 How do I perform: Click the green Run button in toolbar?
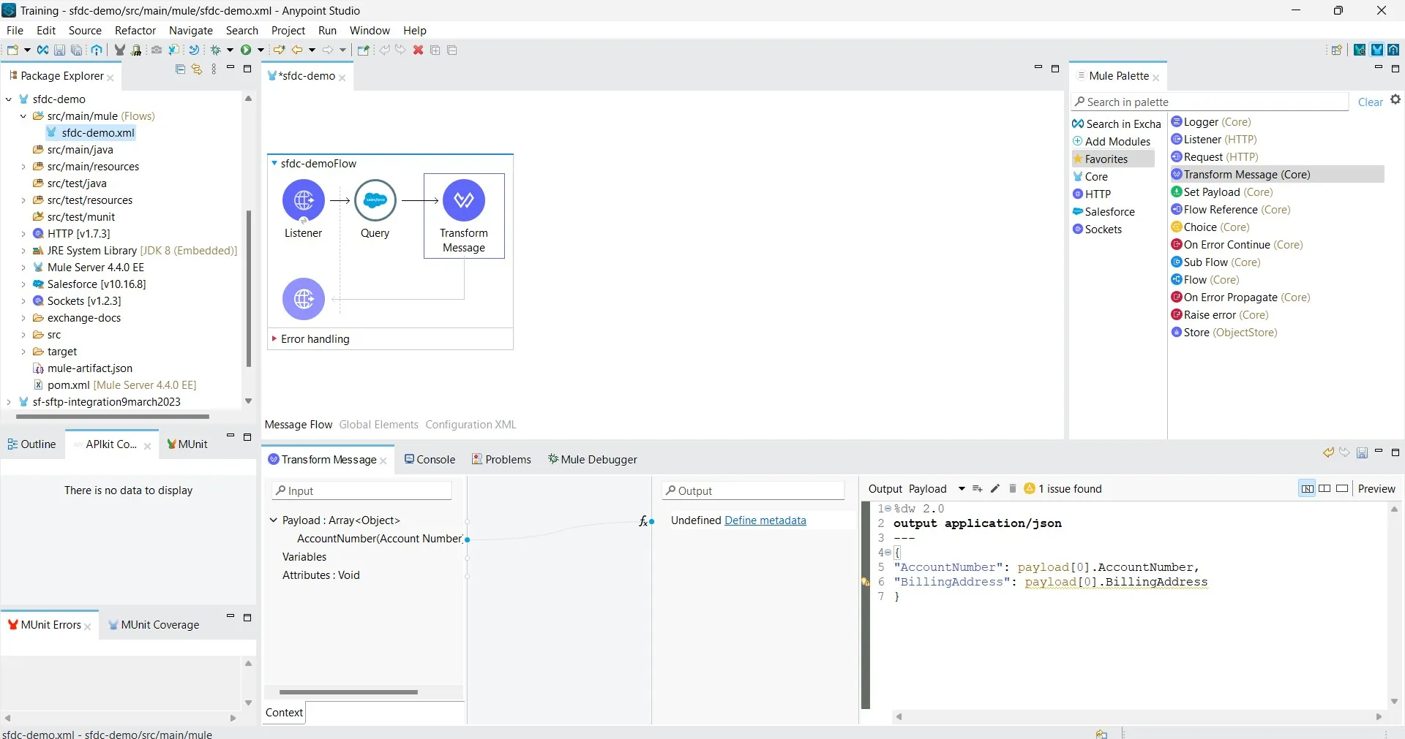(246, 50)
